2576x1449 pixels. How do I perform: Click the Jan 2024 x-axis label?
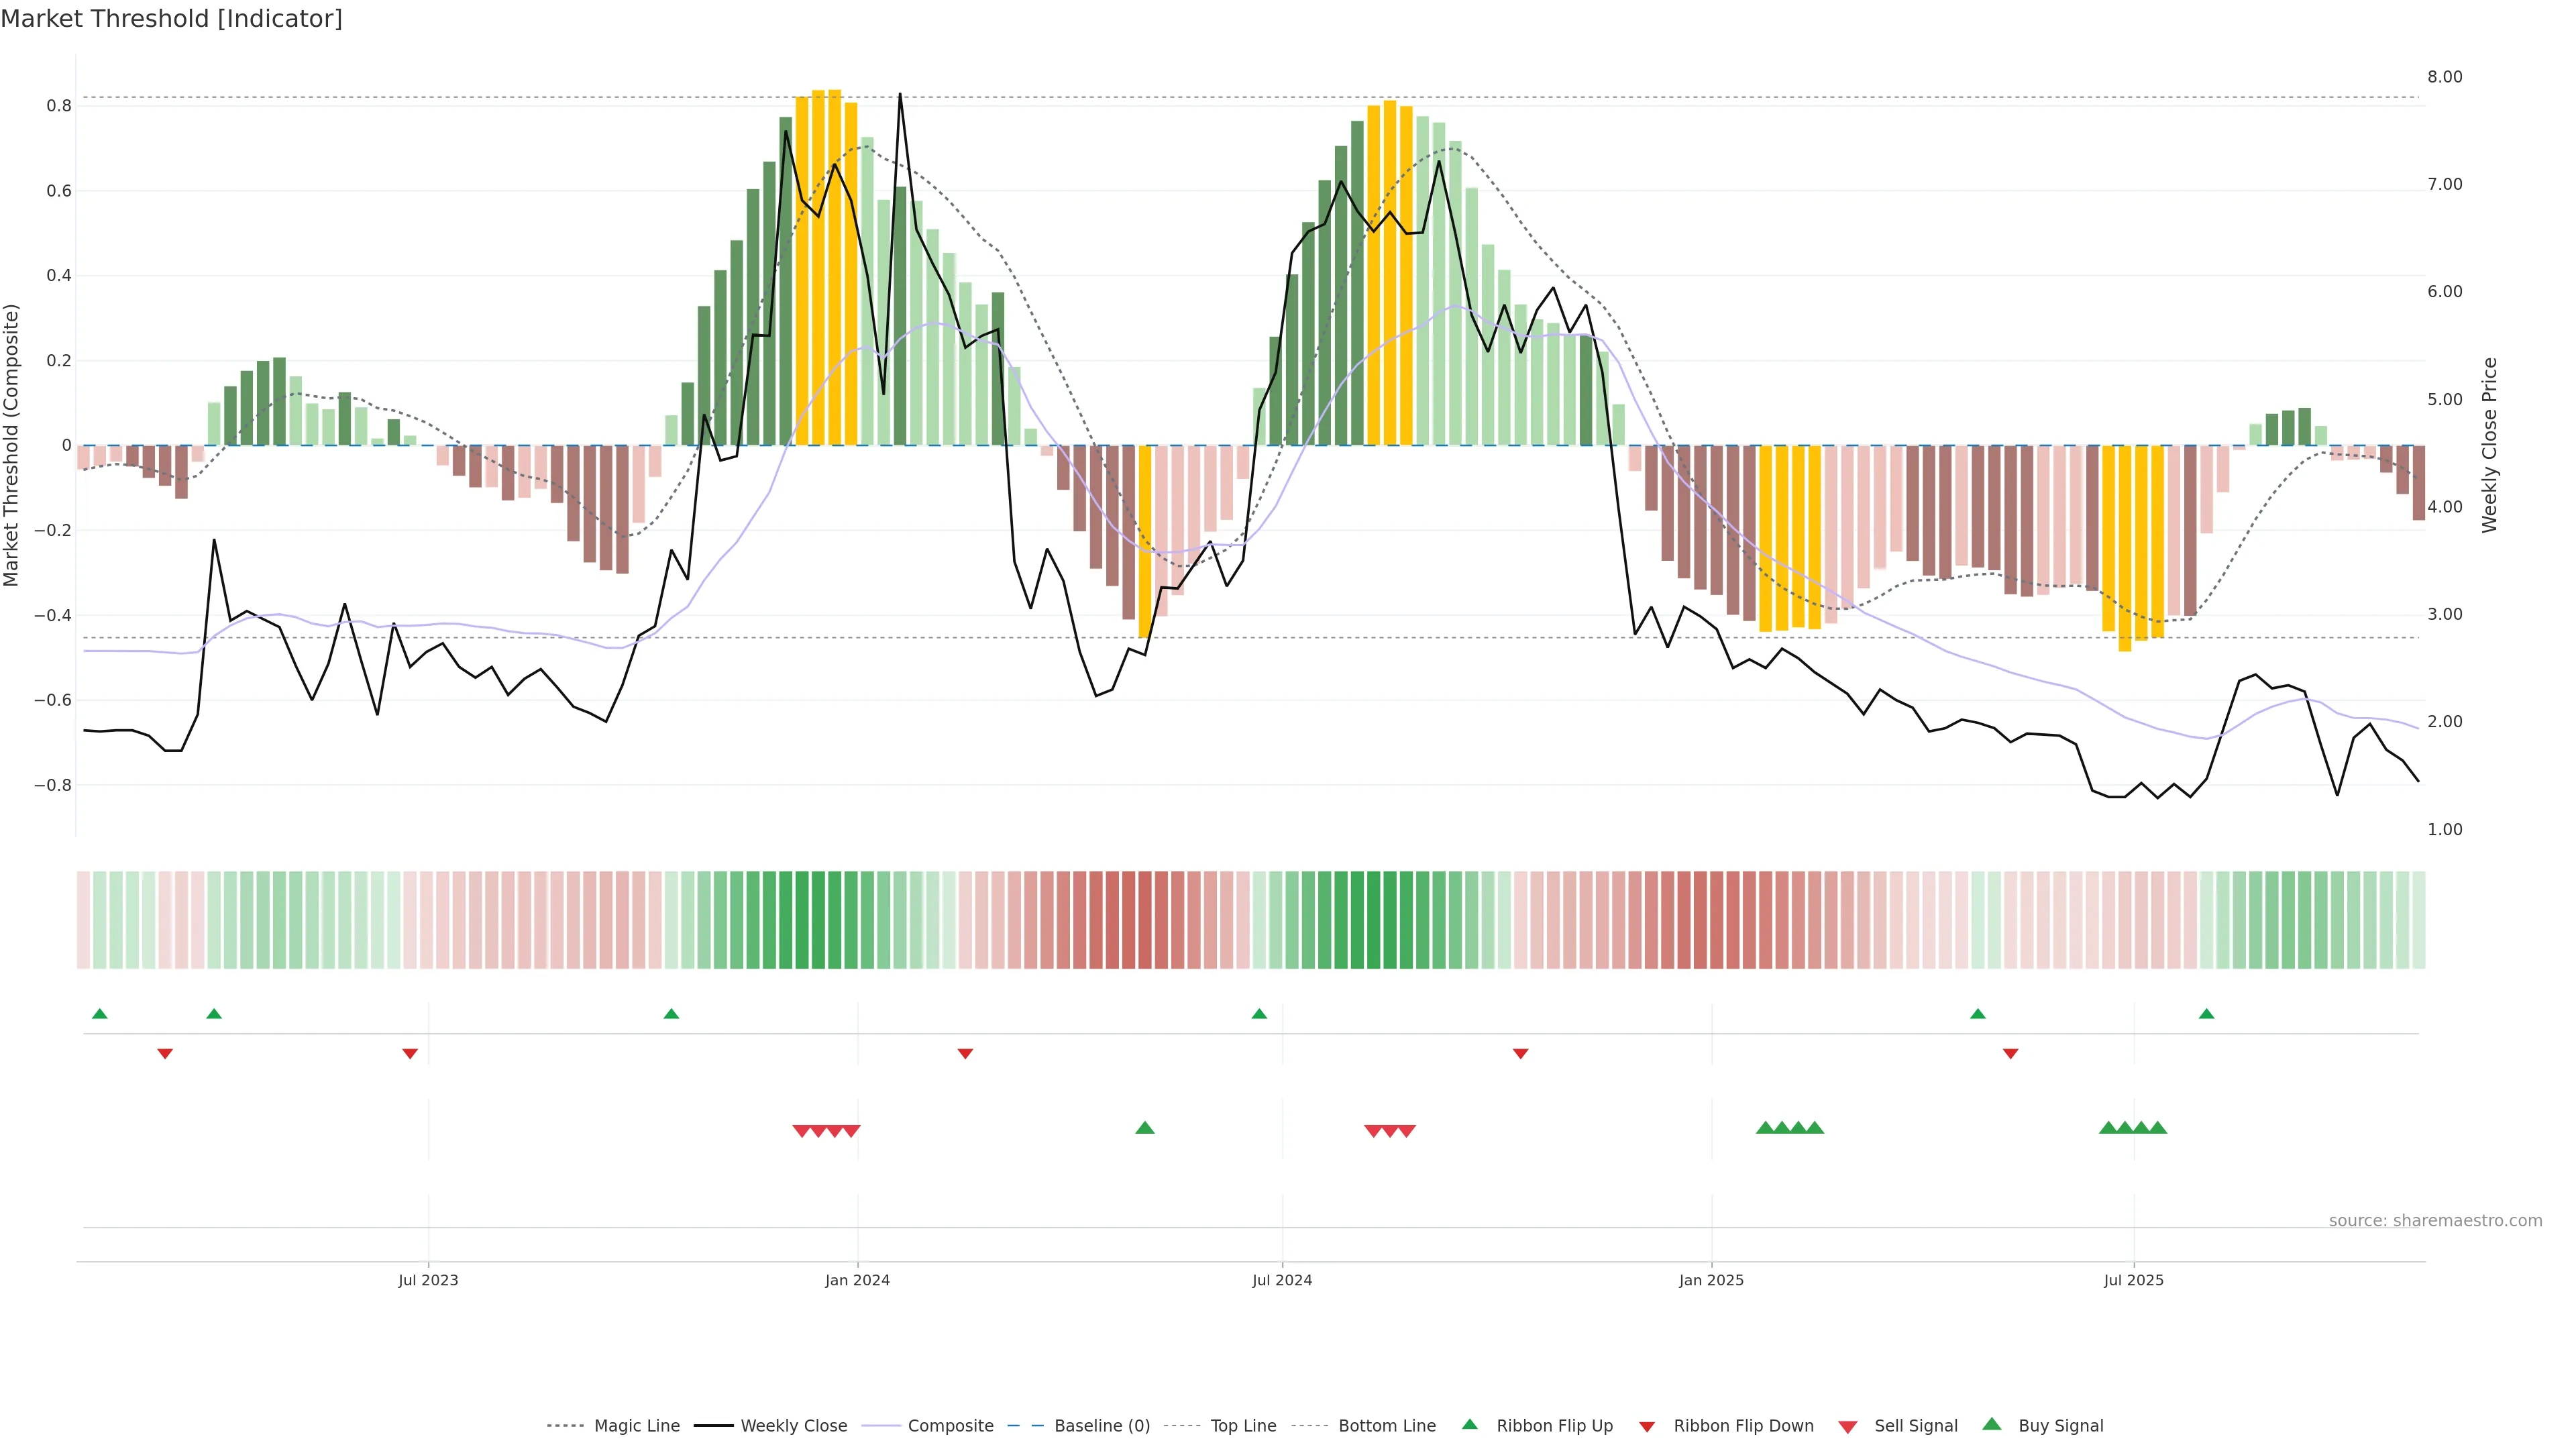tap(857, 1280)
